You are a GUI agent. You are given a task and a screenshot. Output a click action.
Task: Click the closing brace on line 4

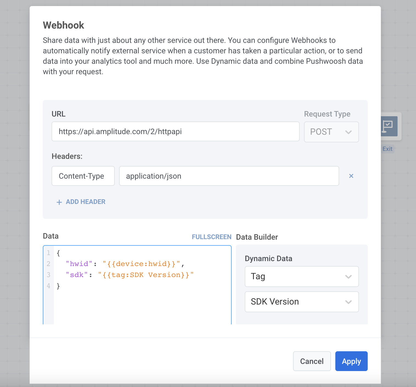[58, 286]
